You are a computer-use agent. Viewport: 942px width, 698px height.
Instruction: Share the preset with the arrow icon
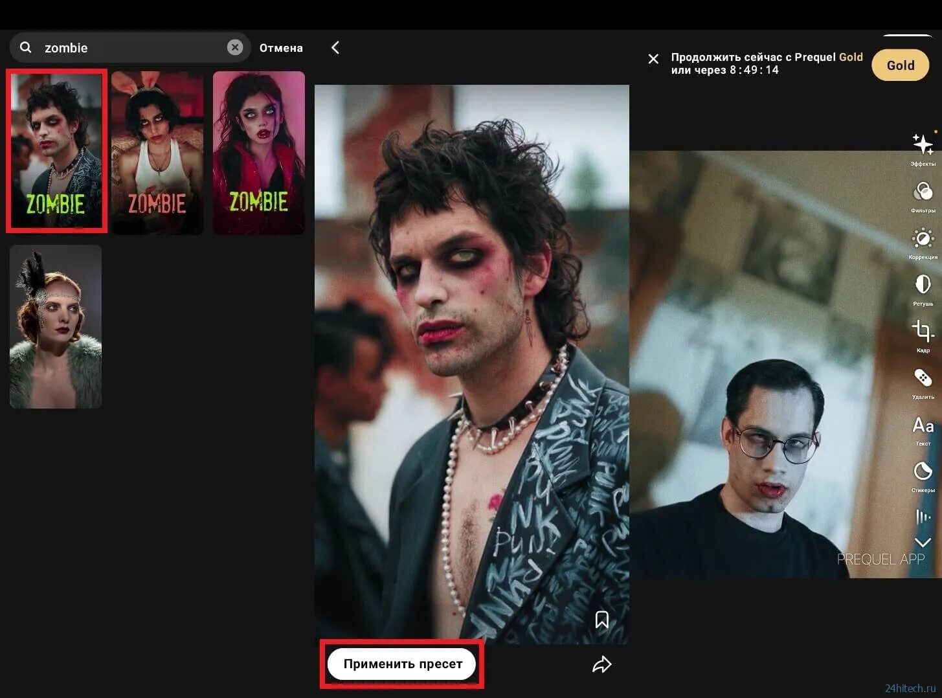601,664
